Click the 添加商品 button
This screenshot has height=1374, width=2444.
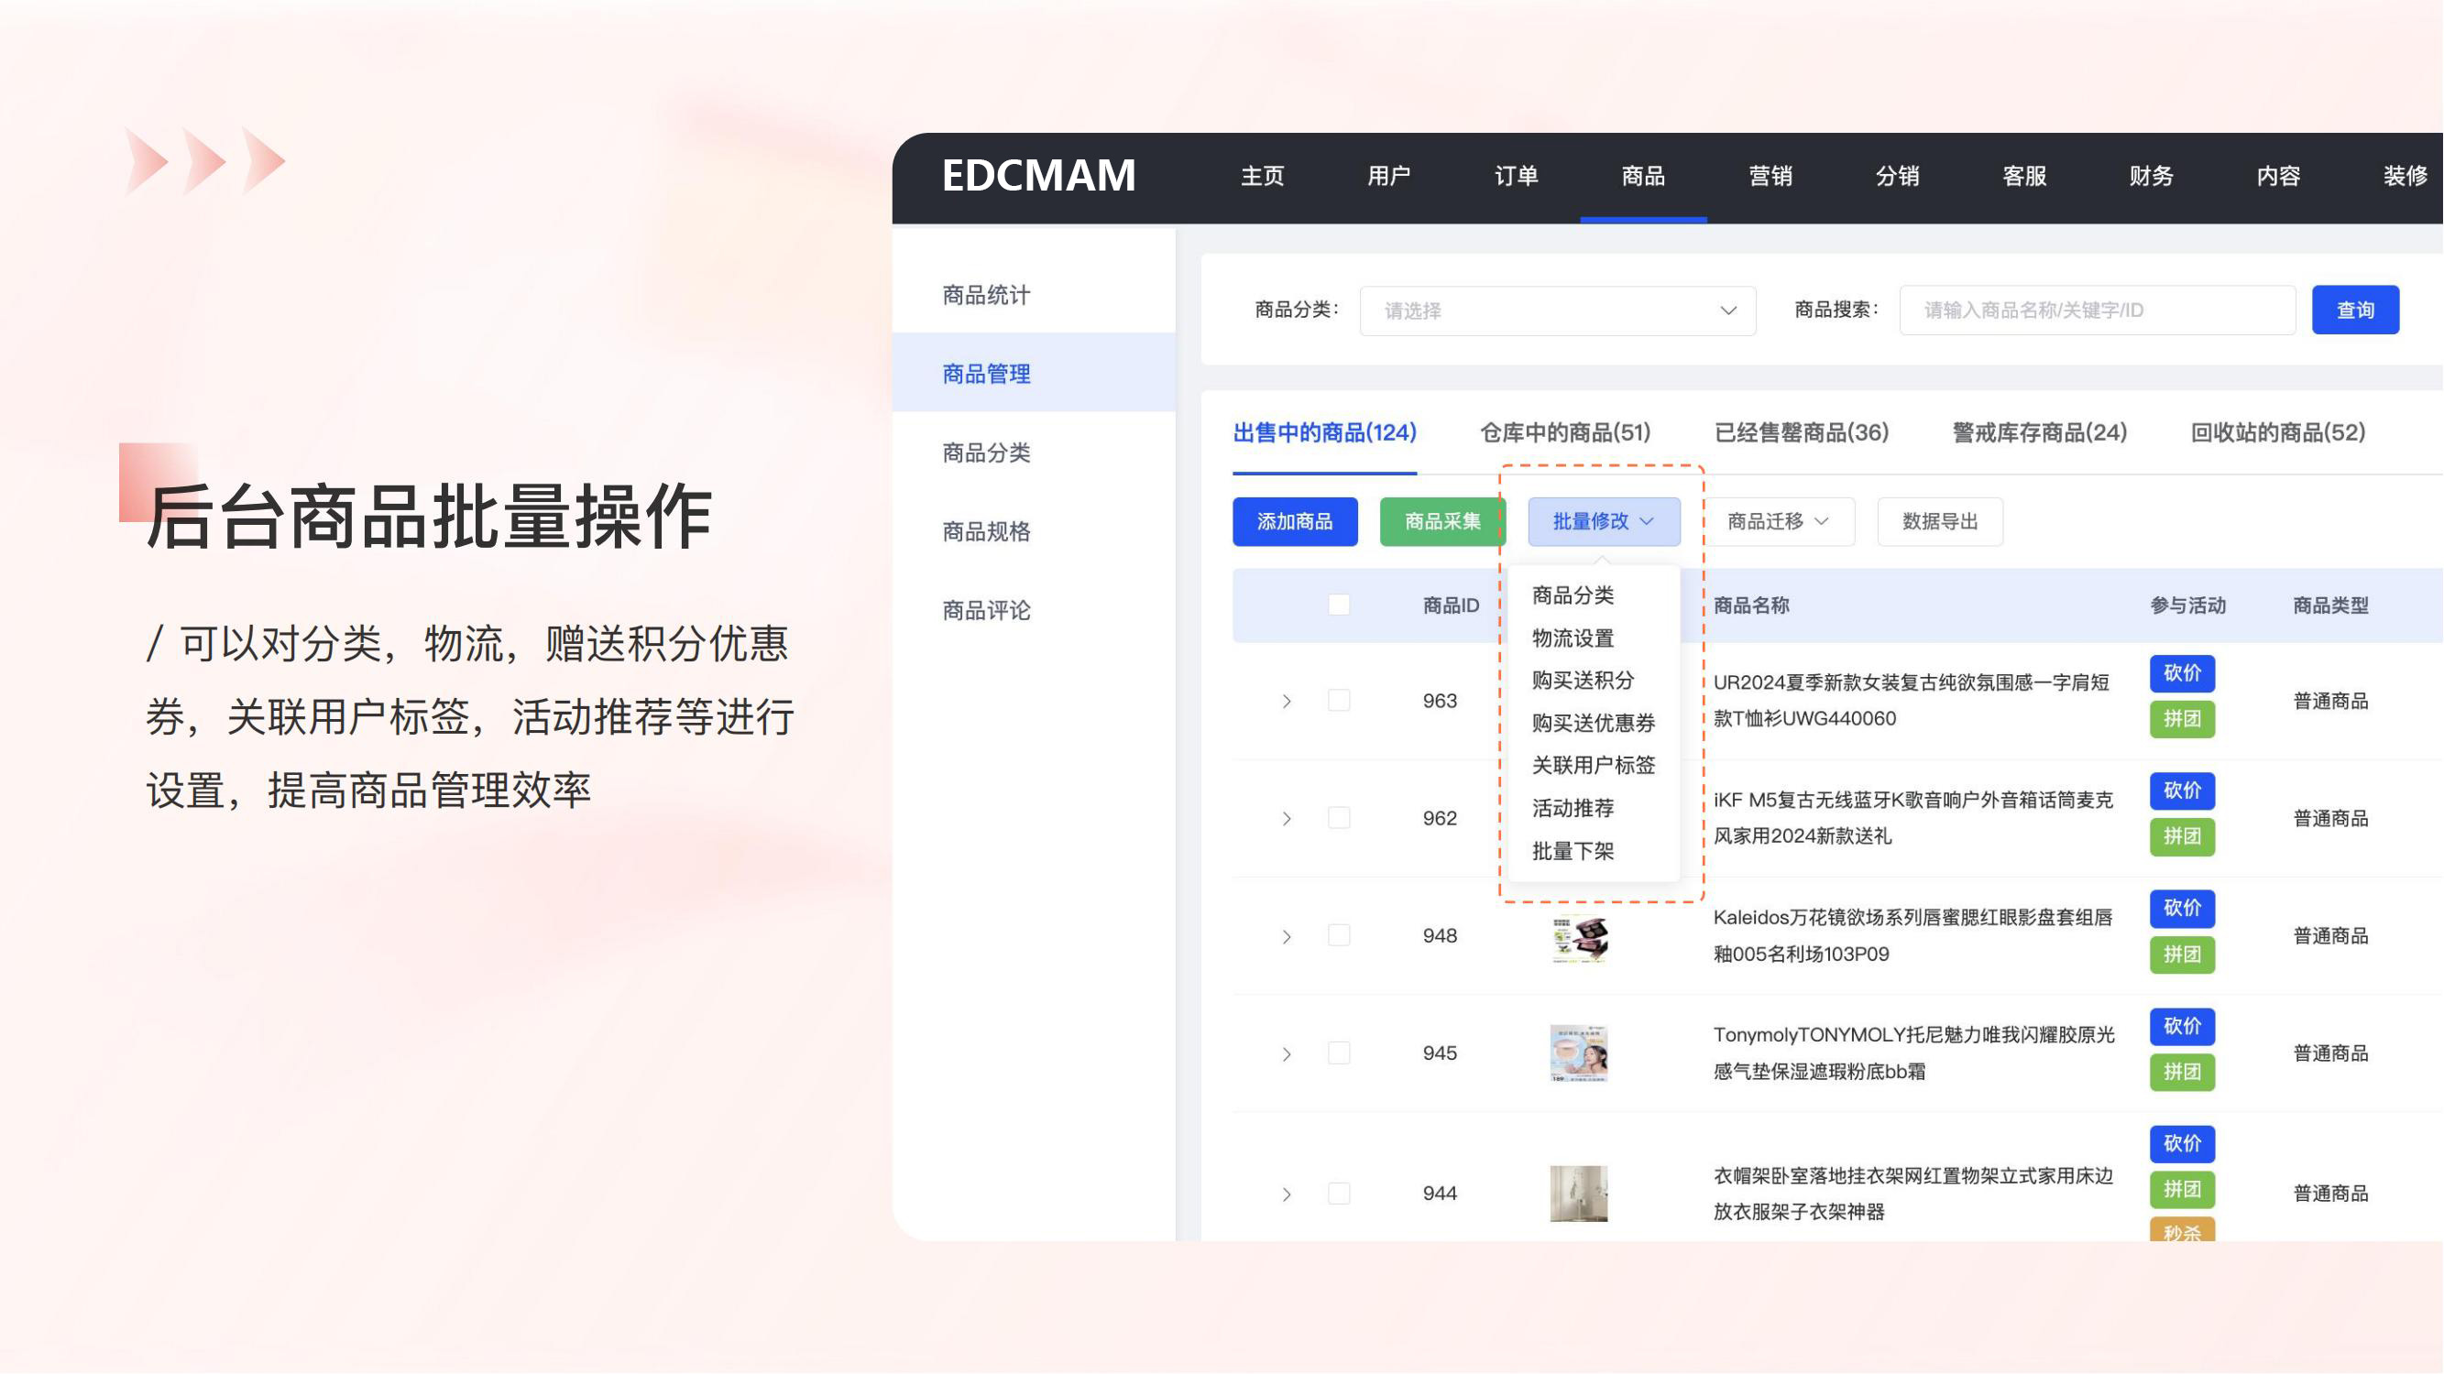[x=1295, y=521]
